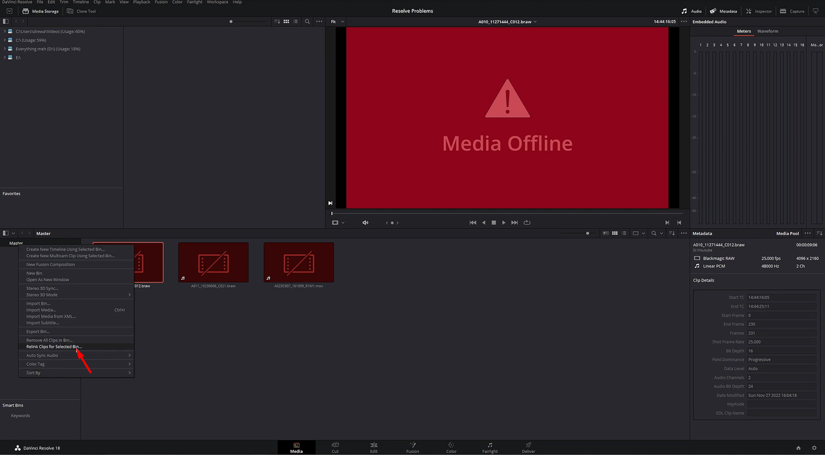Open the Color page
The image size is (825, 455).
pyautogui.click(x=451, y=447)
